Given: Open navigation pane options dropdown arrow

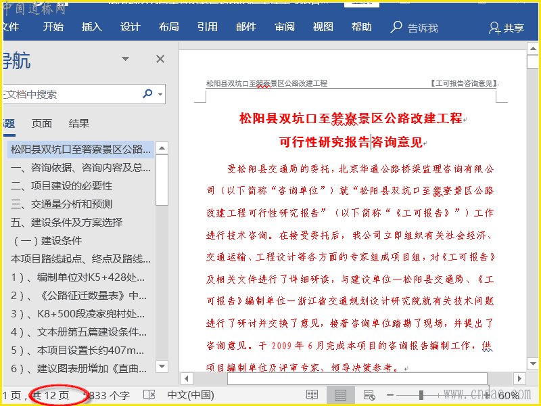Looking at the screenshot, I should 126,59.
